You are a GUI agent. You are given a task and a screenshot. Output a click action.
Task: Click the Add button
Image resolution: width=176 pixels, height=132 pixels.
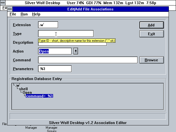coord(152,25)
